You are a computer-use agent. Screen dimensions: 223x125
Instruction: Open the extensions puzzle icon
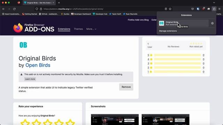point(214,9)
